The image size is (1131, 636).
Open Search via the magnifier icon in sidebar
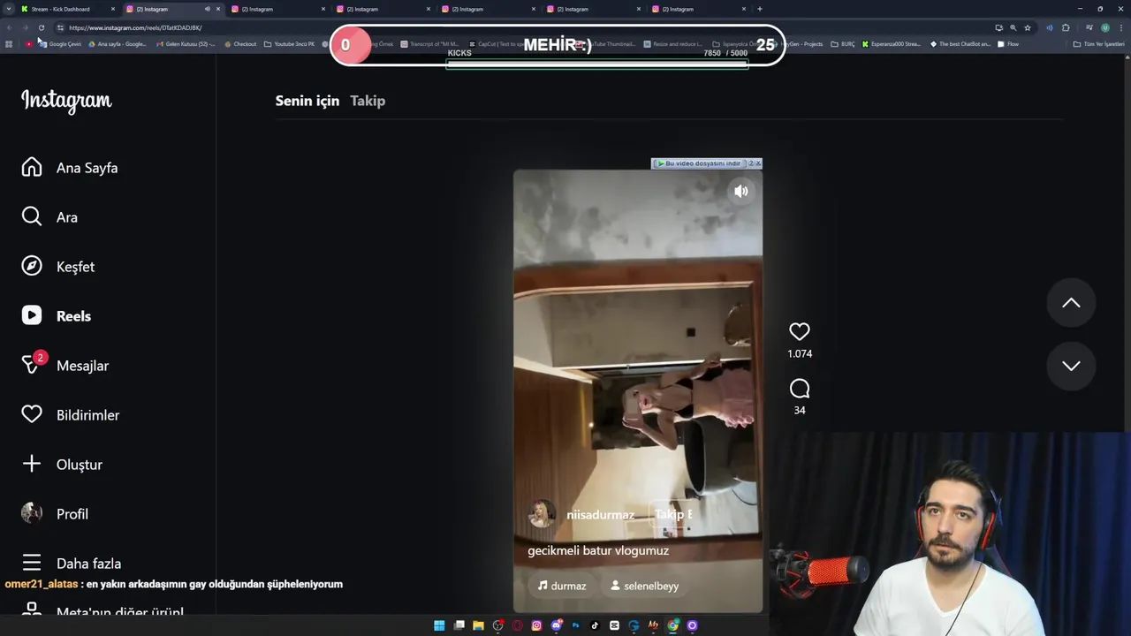tap(32, 217)
